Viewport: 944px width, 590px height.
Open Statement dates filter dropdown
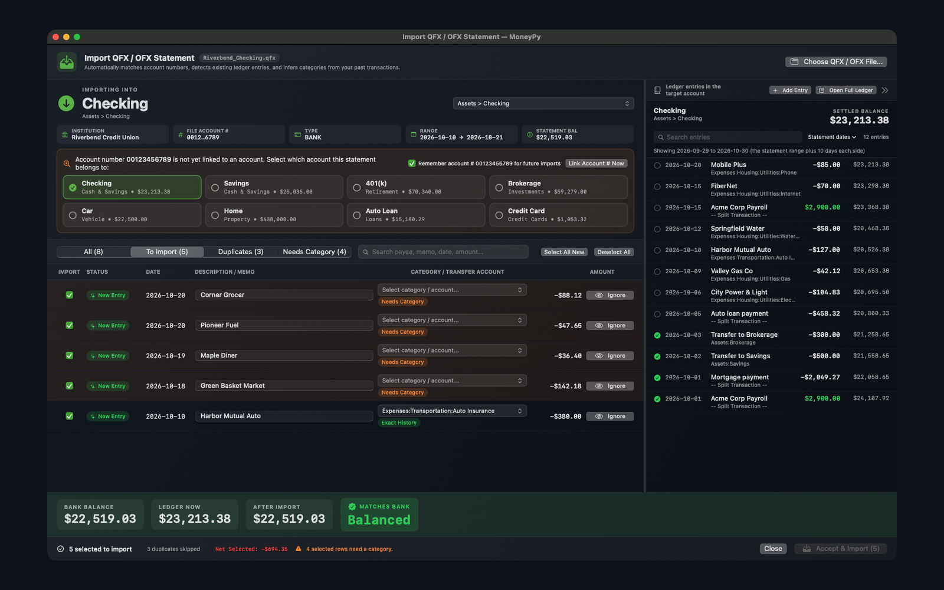832,137
